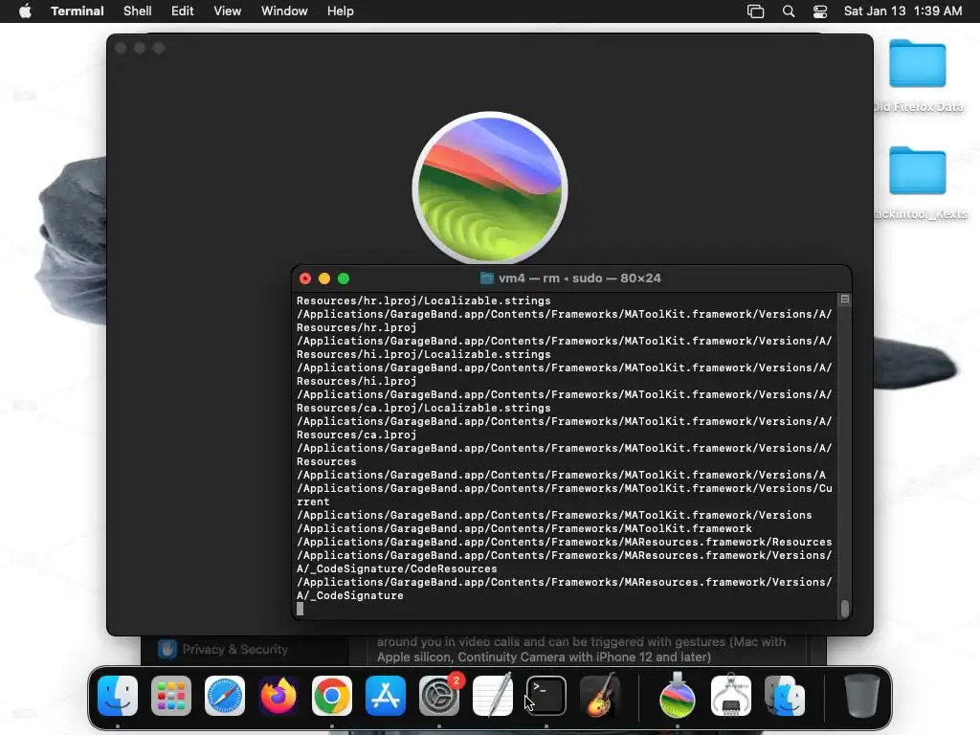Click the date and time in menu bar
Viewport: 980px width, 735px height.
click(903, 11)
